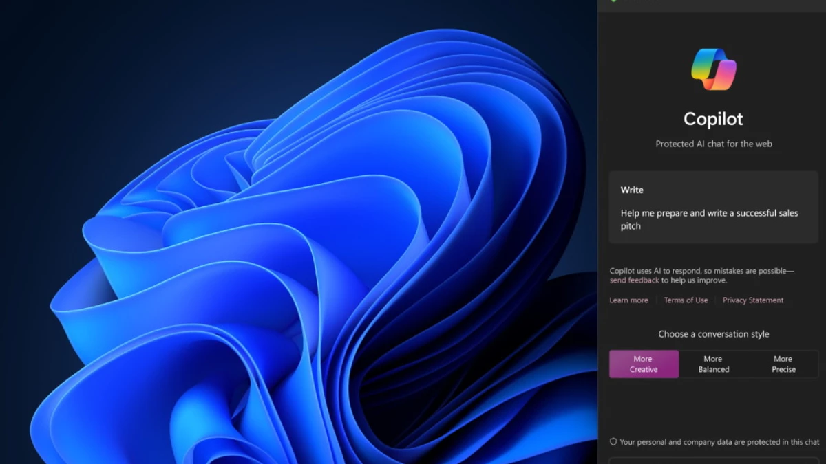This screenshot has width=826, height=464.
Task: Click the Write heading in suggestion card
Action: pyautogui.click(x=632, y=190)
